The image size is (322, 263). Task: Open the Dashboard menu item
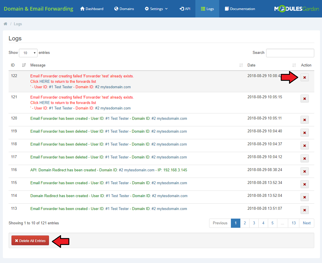pos(92,9)
